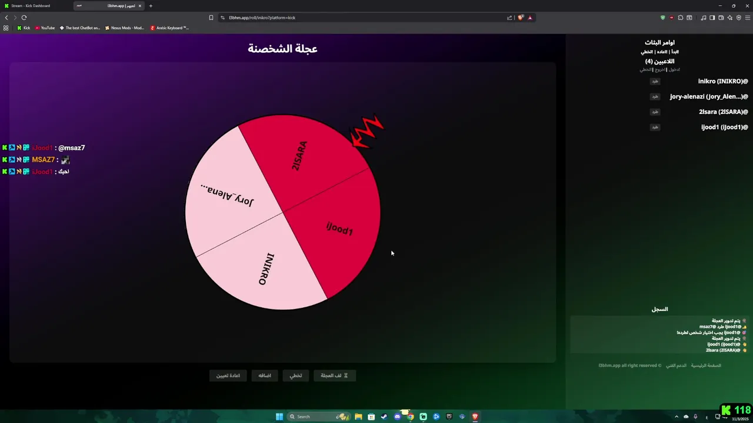Kick jory-alenazi with its طرد button
This screenshot has height=423, width=753.
pyautogui.click(x=655, y=96)
